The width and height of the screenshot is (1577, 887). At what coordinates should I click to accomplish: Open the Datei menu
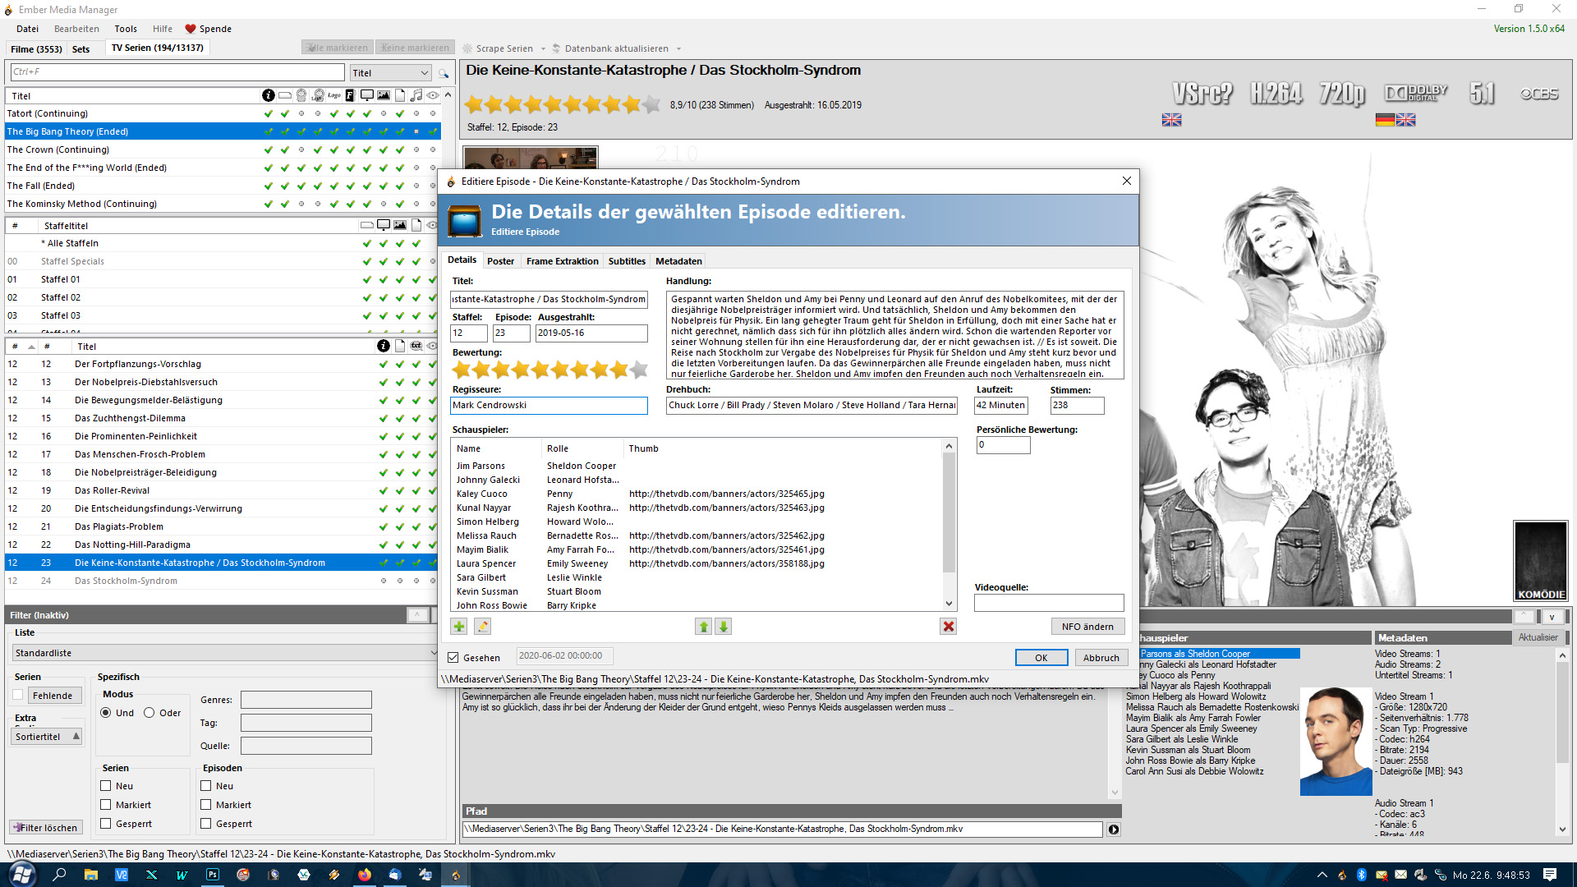27,29
